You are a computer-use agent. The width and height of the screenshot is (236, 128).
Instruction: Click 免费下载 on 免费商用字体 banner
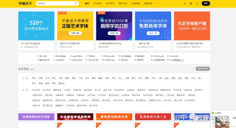click(x=153, y=33)
